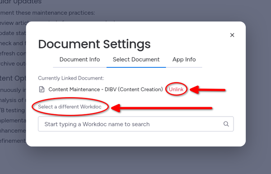This screenshot has height=174, width=271.
Task: Switch to the Document Info tab
Action: pyautogui.click(x=79, y=60)
